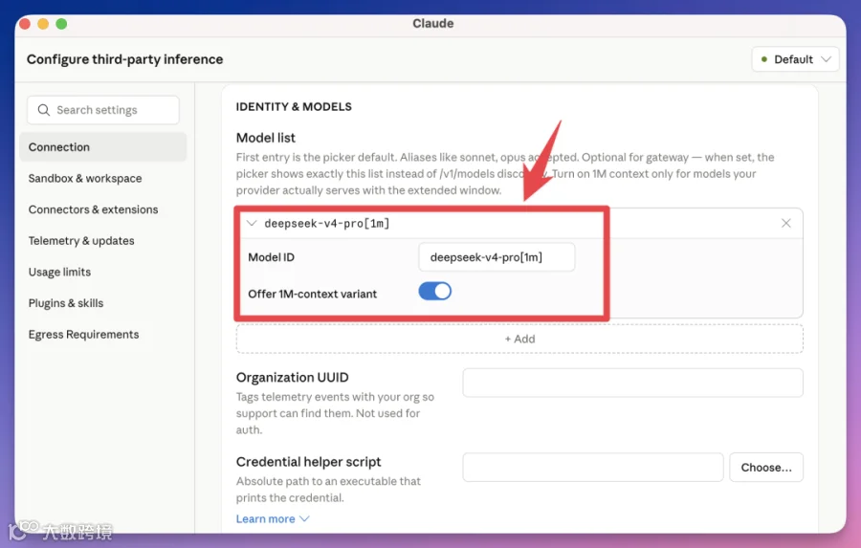Click the Organization UUID heading
This screenshot has height=548, width=861.
[292, 377]
